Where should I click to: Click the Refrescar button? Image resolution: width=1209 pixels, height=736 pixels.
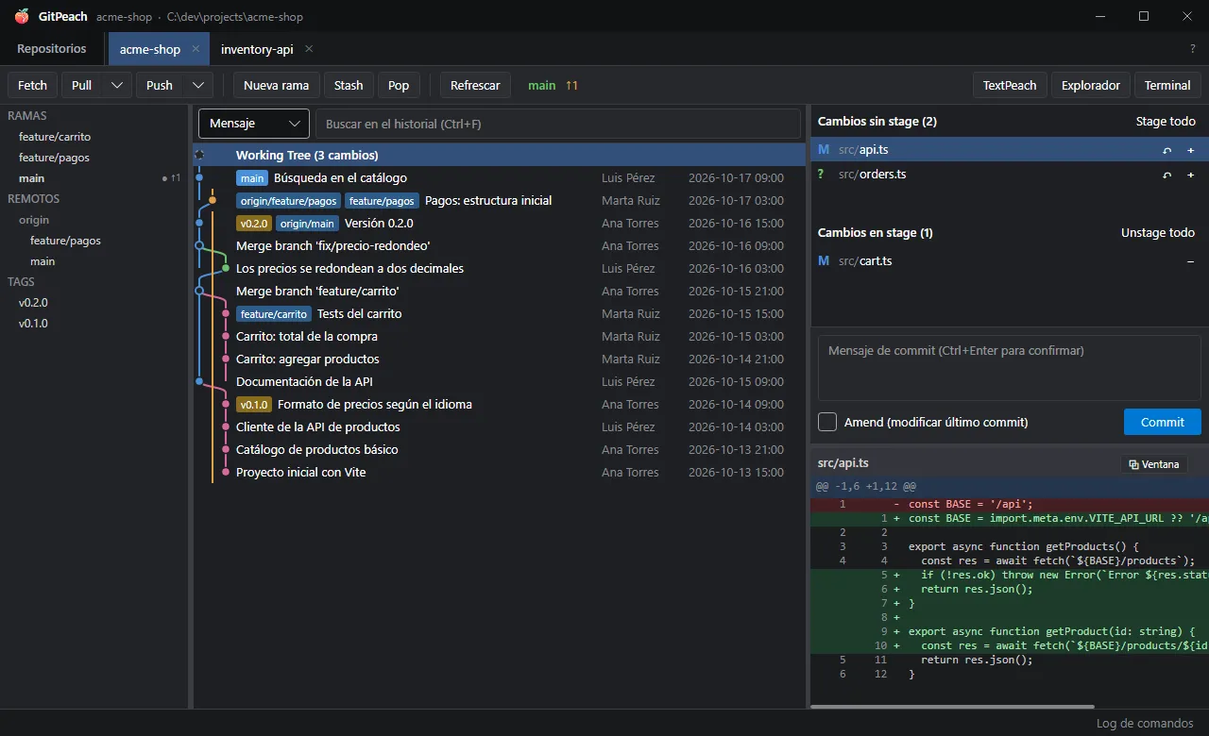(x=475, y=85)
